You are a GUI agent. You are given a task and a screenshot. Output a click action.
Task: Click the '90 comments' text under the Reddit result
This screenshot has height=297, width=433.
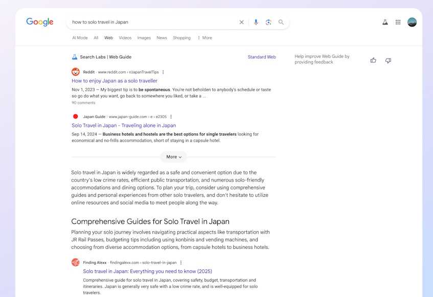pos(83,103)
